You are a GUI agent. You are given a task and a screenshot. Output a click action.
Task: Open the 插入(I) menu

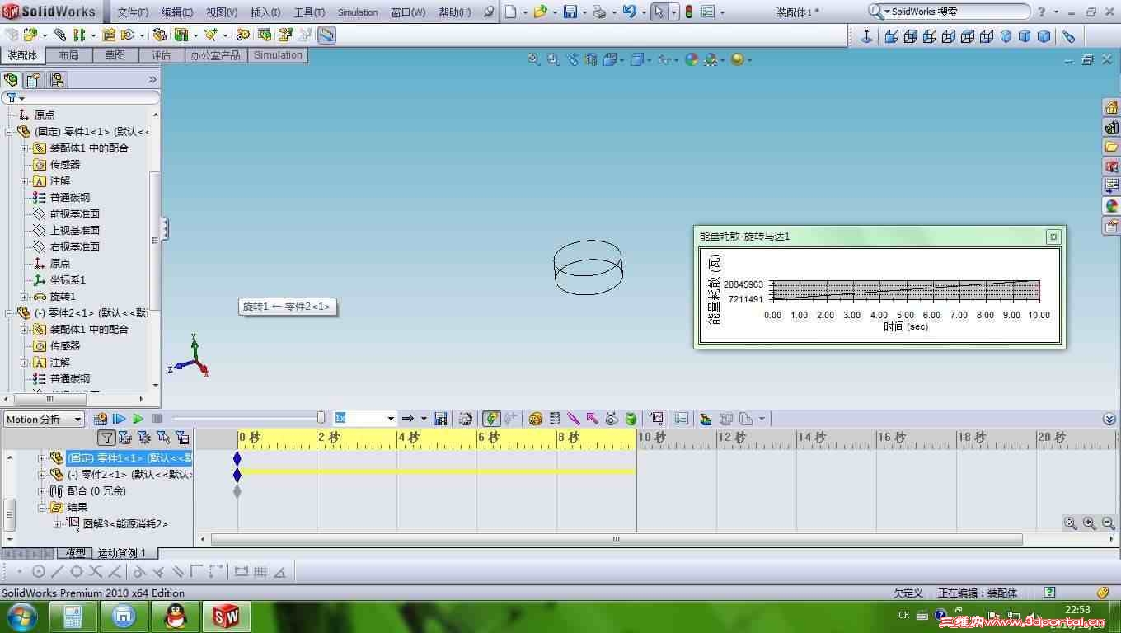265,12
